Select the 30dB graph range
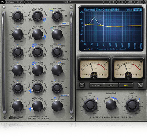The width and height of the screenshot is (147, 137). 138,10
